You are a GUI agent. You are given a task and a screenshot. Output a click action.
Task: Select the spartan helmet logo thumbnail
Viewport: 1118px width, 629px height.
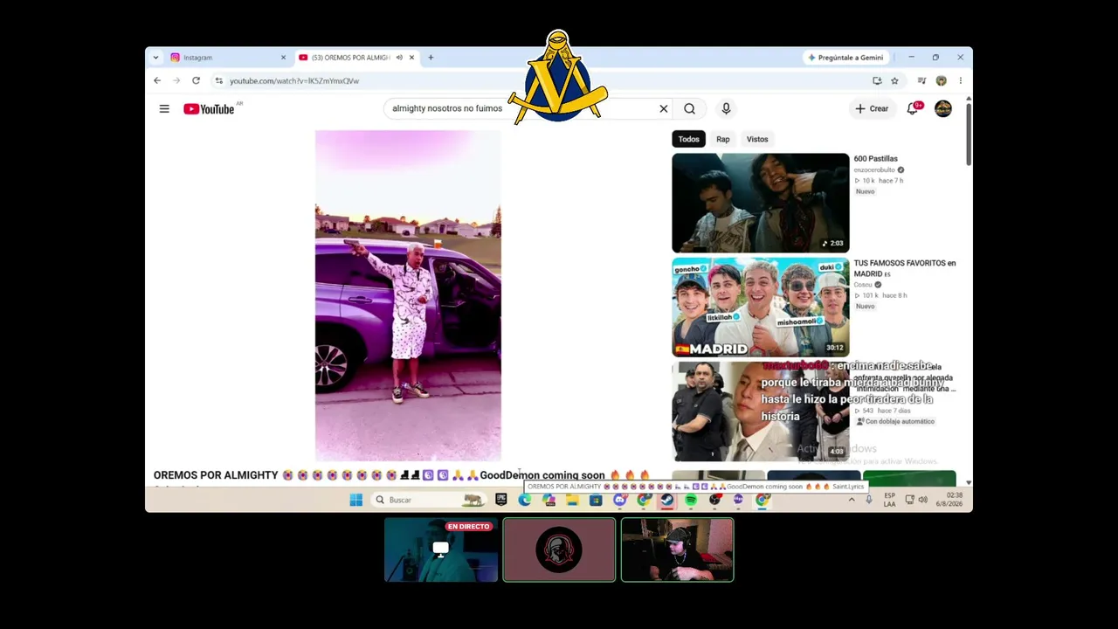[559, 550]
